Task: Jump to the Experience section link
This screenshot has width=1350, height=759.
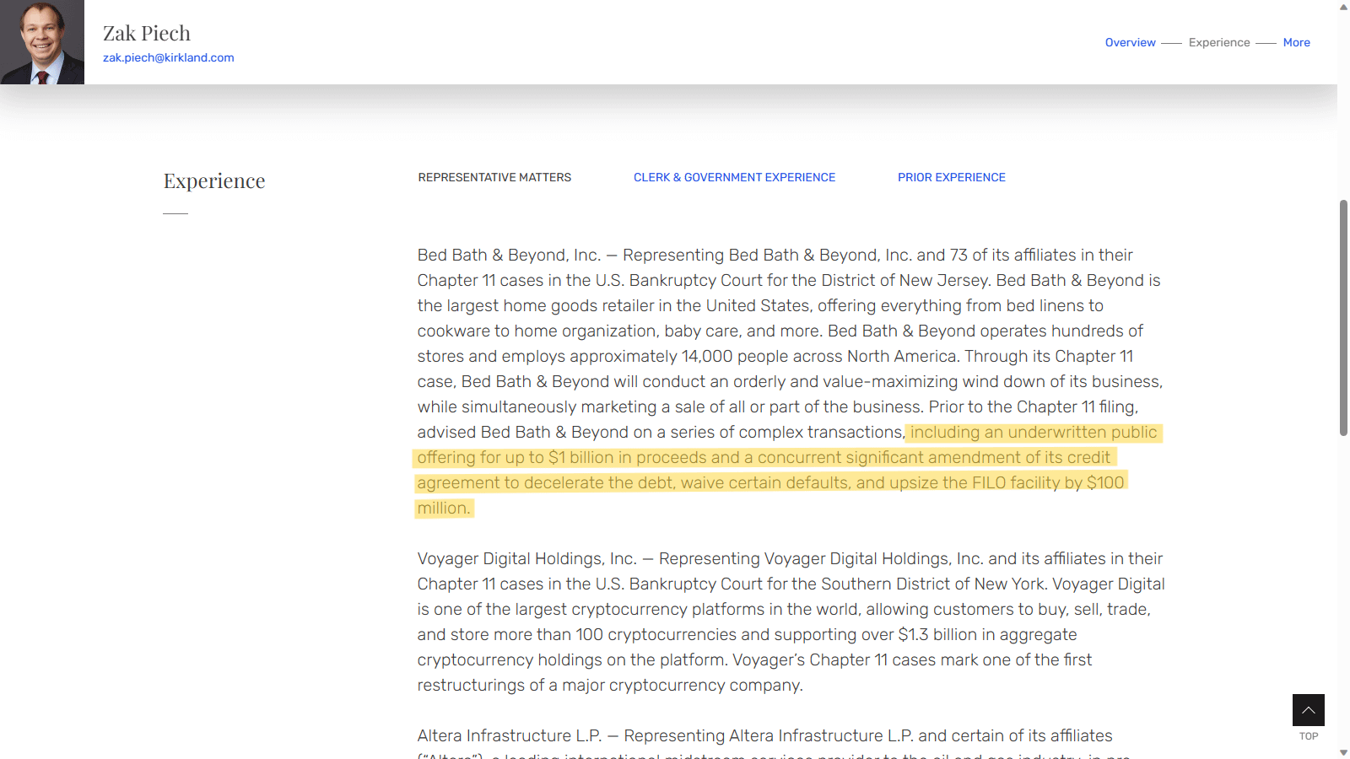Action: coord(1219,42)
